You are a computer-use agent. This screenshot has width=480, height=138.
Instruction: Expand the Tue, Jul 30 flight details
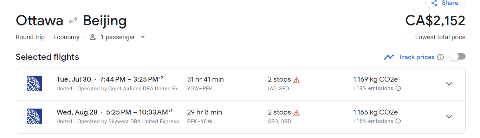click(449, 84)
